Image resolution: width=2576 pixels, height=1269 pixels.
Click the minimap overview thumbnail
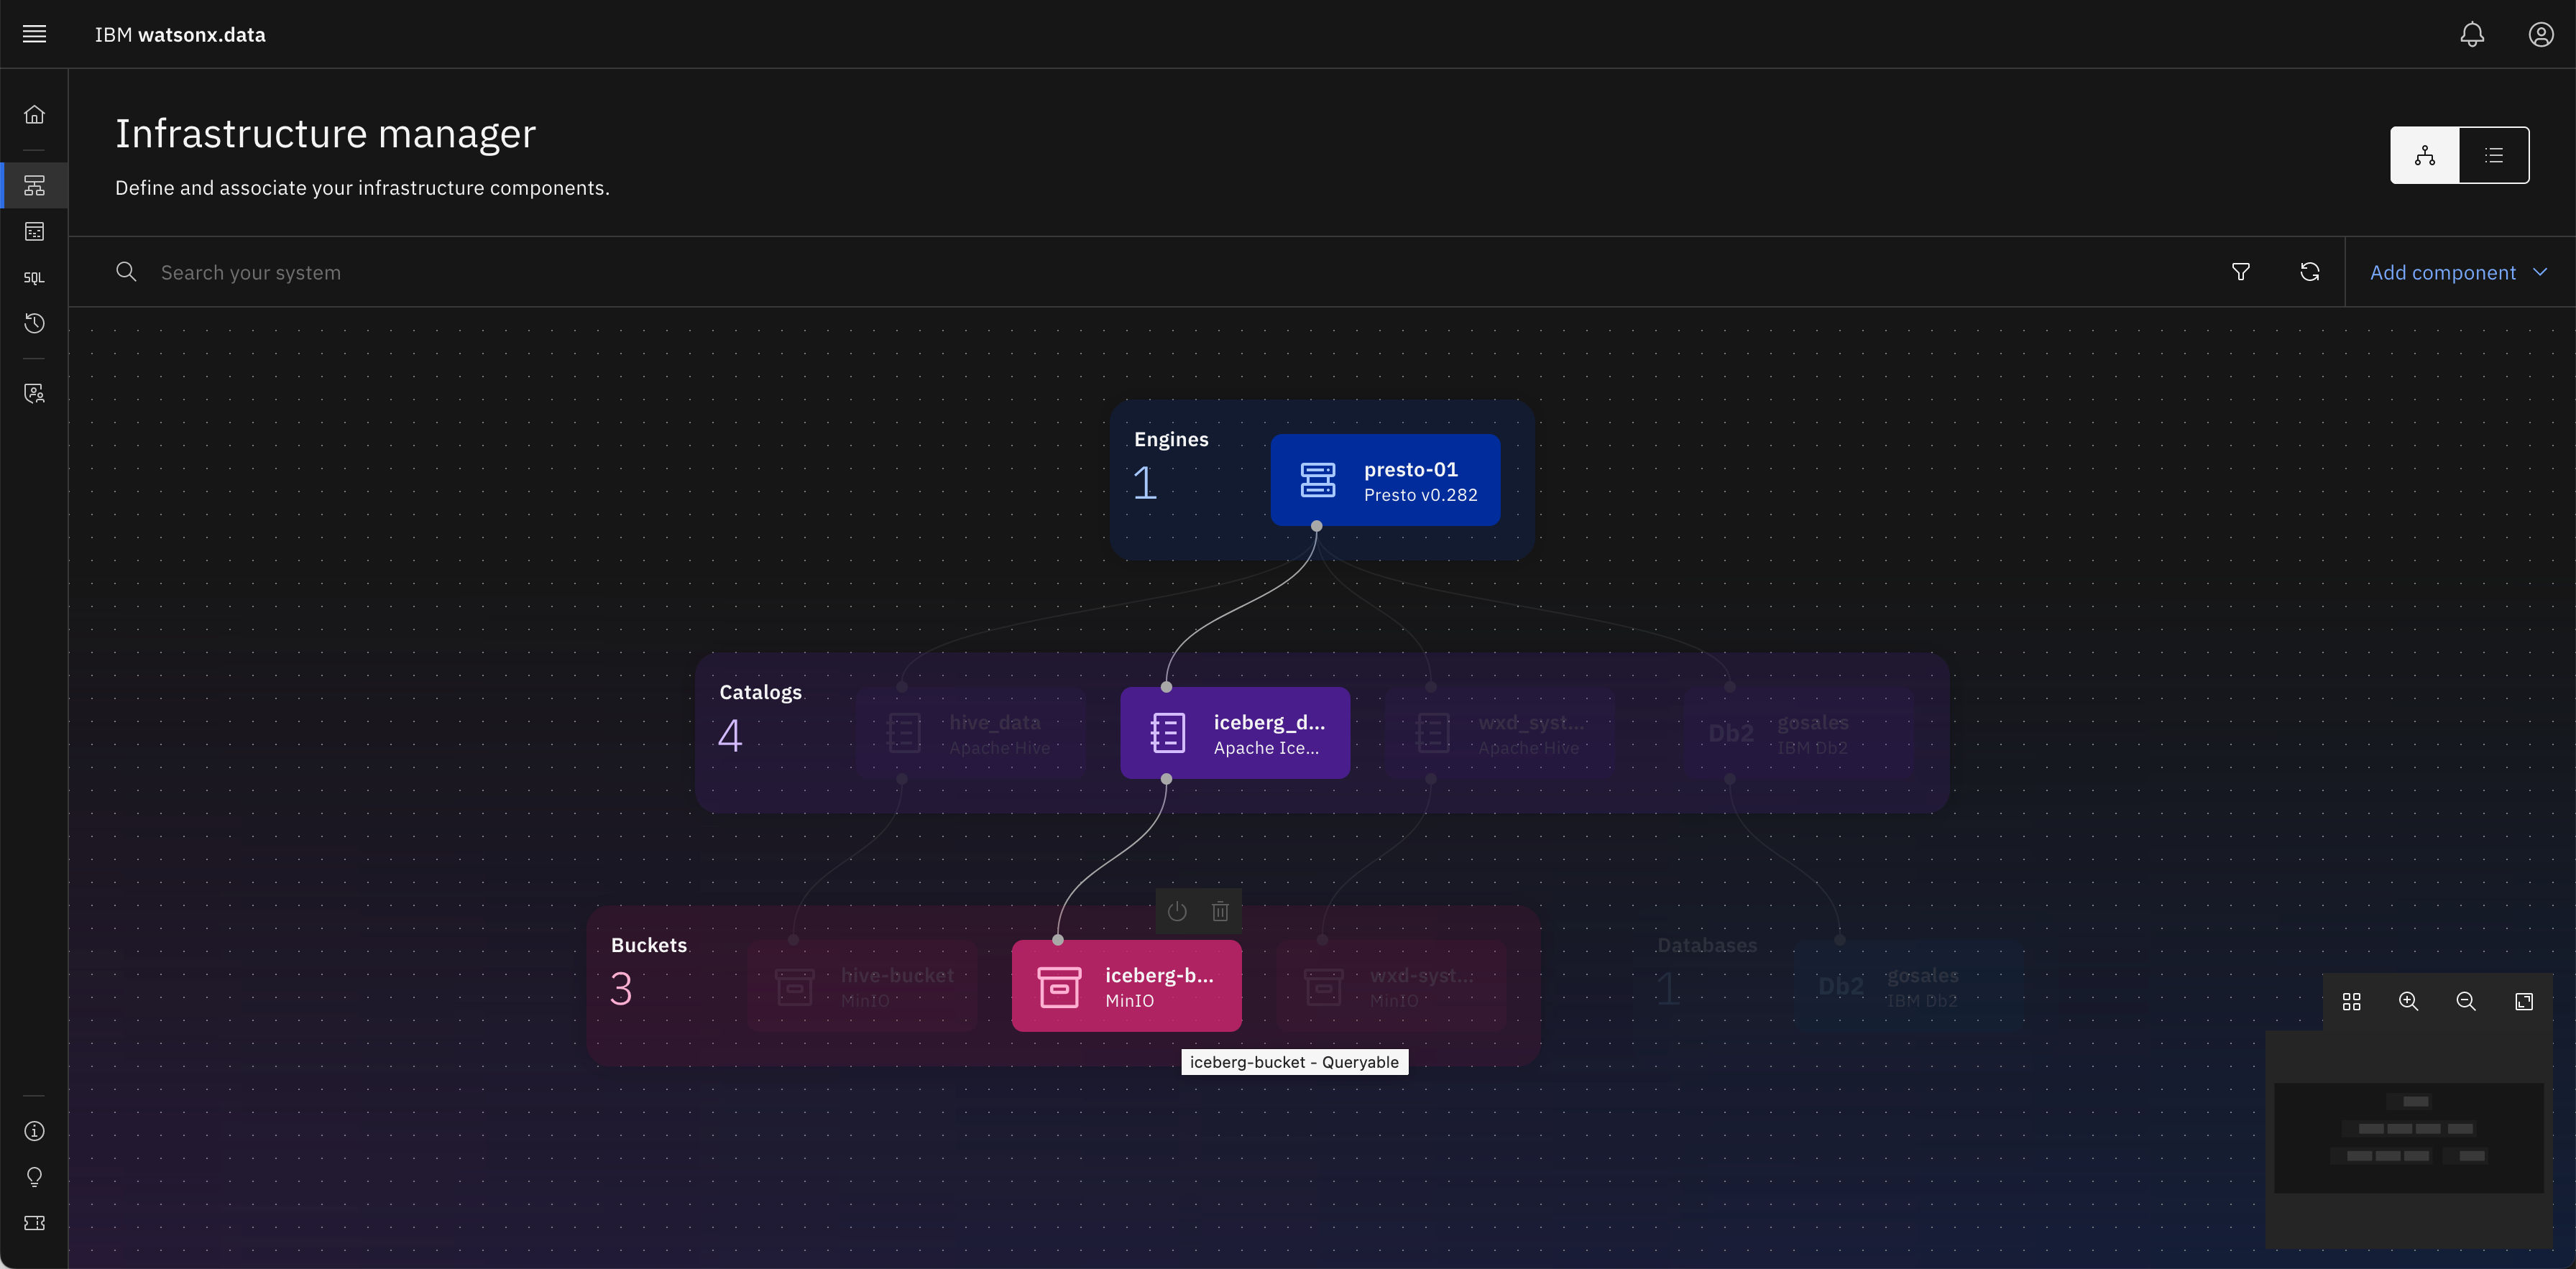pyautogui.click(x=2409, y=1138)
